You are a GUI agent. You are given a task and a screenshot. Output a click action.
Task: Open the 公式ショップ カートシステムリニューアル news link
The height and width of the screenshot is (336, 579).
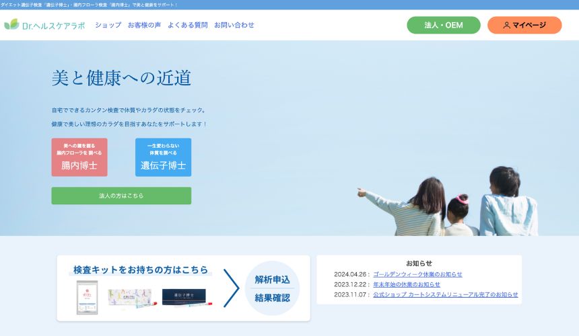pyautogui.click(x=445, y=294)
